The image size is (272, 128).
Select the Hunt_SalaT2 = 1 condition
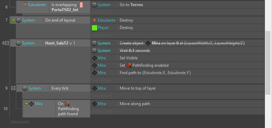[60, 43]
